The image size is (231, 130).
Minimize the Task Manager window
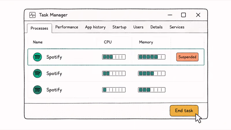(x=170, y=15)
